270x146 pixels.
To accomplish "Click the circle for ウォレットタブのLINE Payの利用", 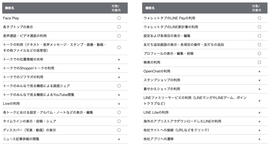I will (259, 18).
